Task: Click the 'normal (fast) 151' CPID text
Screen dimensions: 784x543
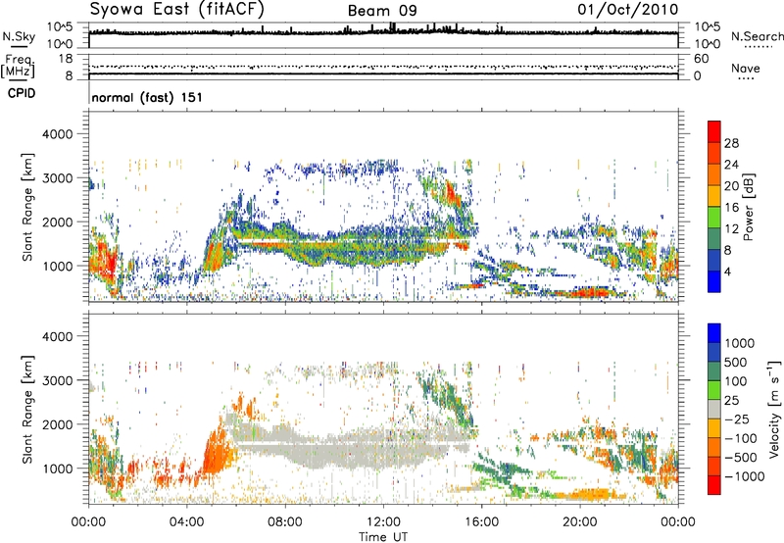Action: click(x=147, y=97)
